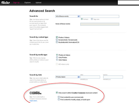Image resolution: width=139 pixels, height=103 pixels.
Task: Click the 'after' date input field
Action: pyautogui.click(x=90, y=77)
